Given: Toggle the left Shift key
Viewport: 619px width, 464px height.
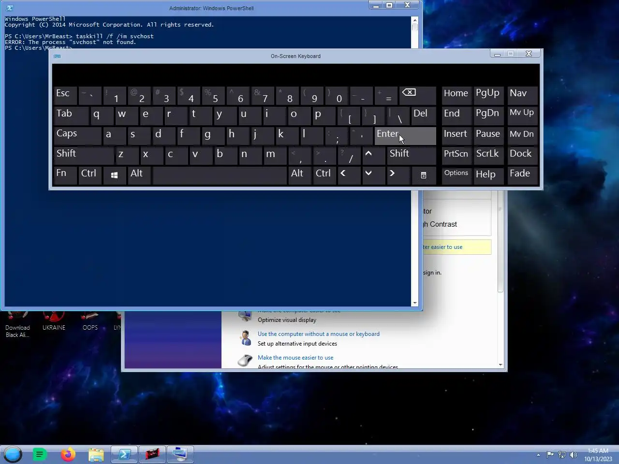Looking at the screenshot, I should point(84,156).
